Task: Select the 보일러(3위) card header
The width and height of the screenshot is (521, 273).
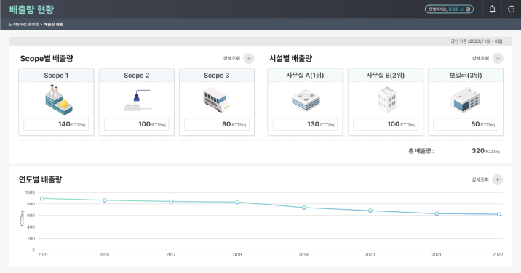Action: coord(466,76)
